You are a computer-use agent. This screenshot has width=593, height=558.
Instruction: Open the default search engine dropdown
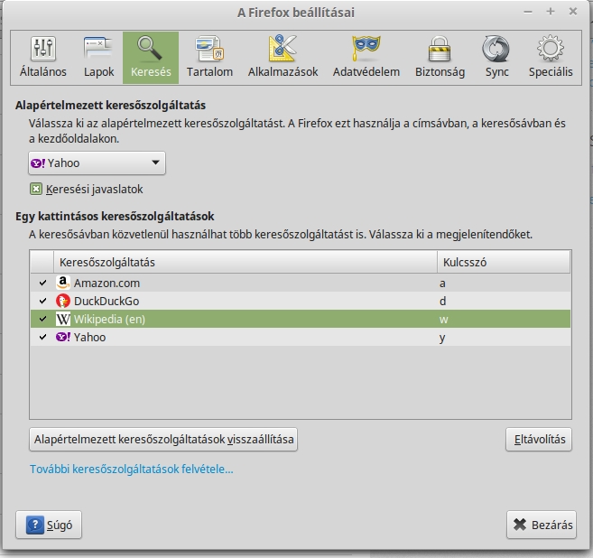97,163
